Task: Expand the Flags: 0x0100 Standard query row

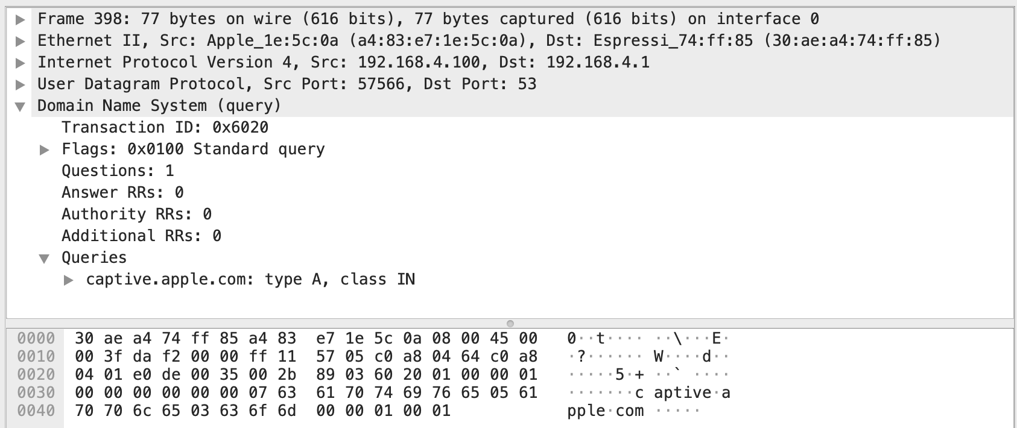Action: point(43,149)
